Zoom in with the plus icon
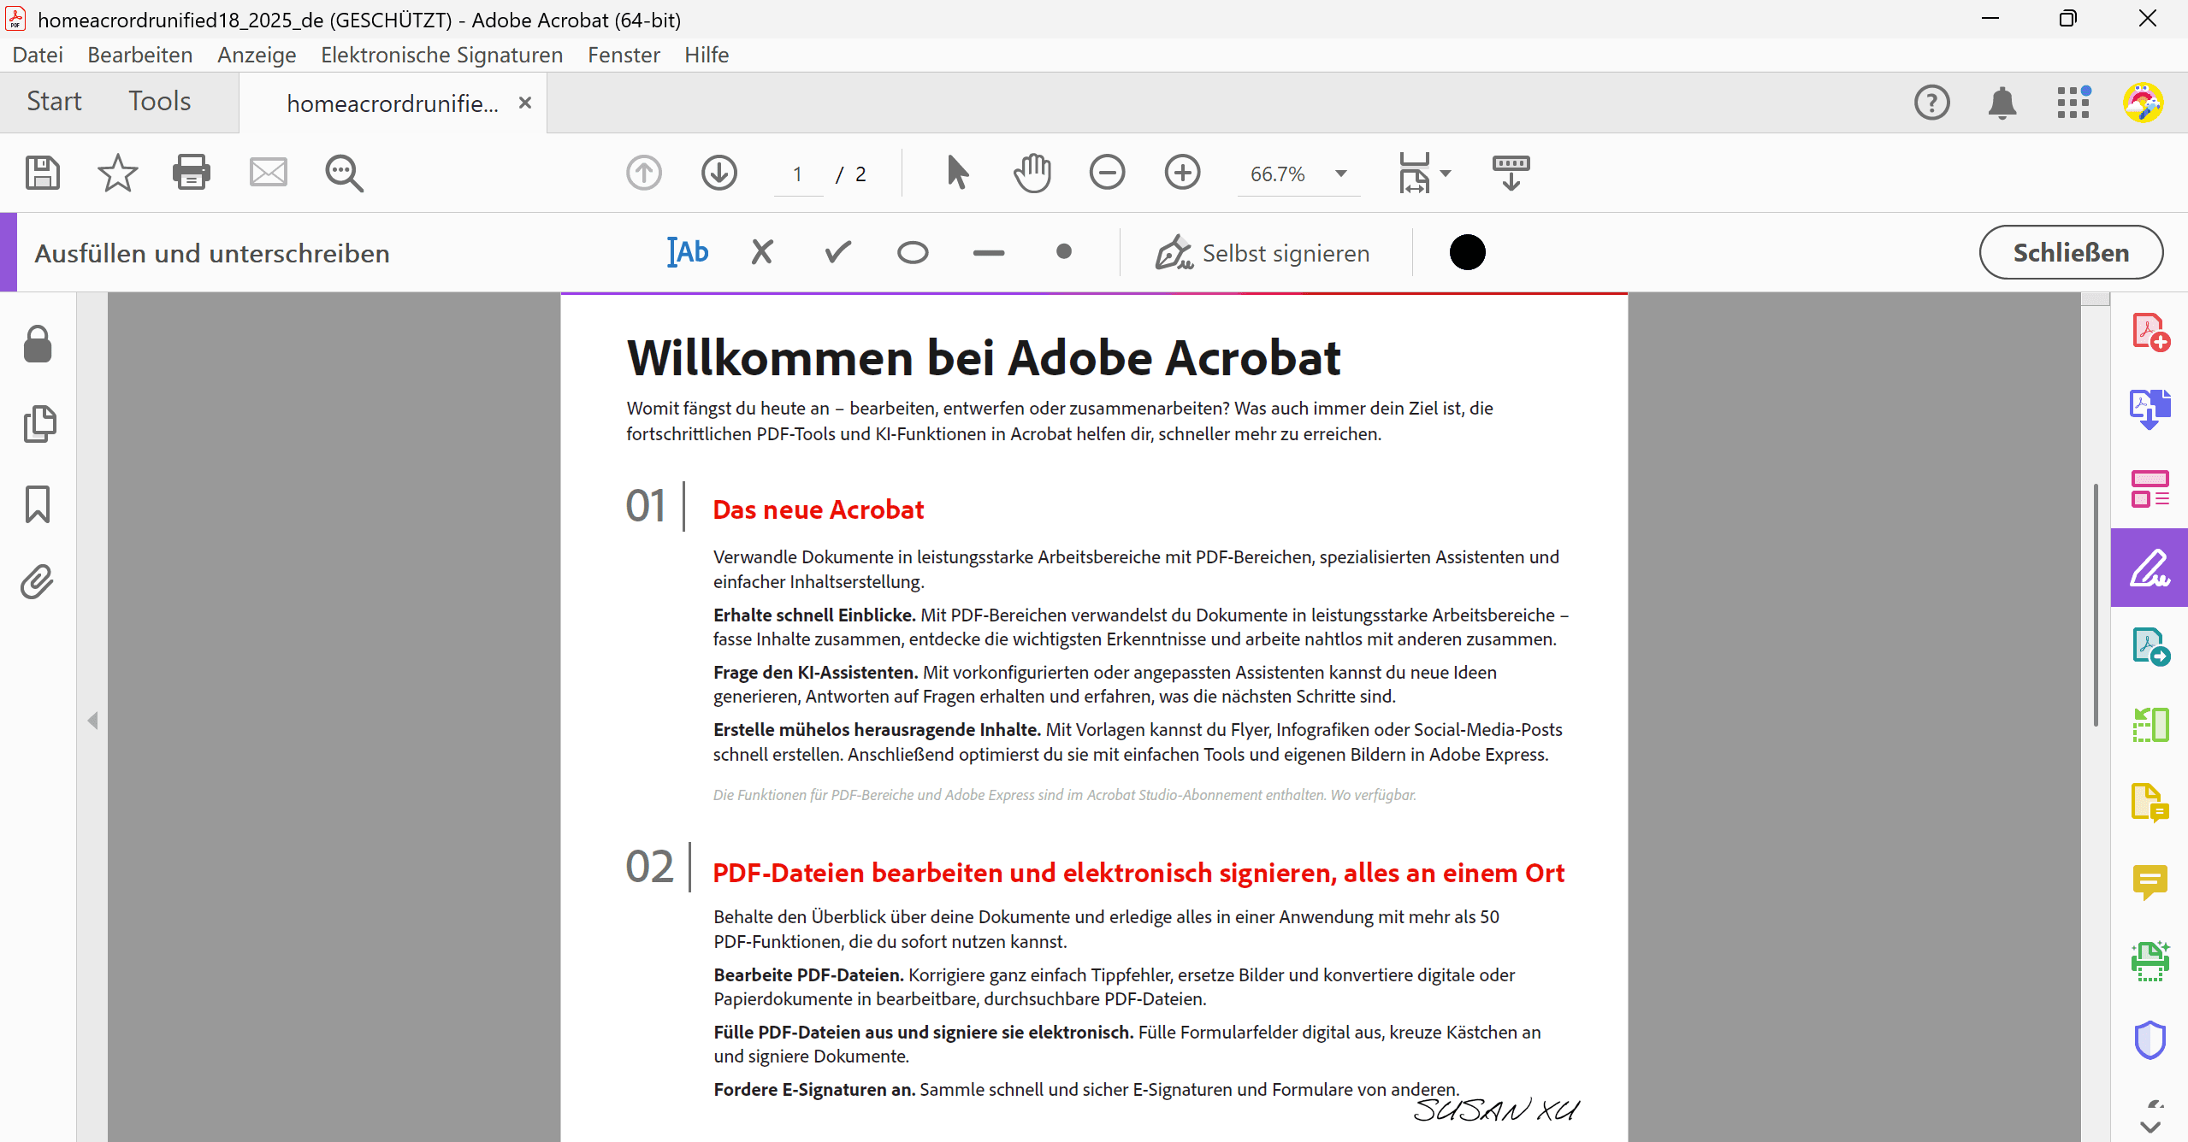Image resolution: width=2188 pixels, height=1142 pixels. point(1182,173)
